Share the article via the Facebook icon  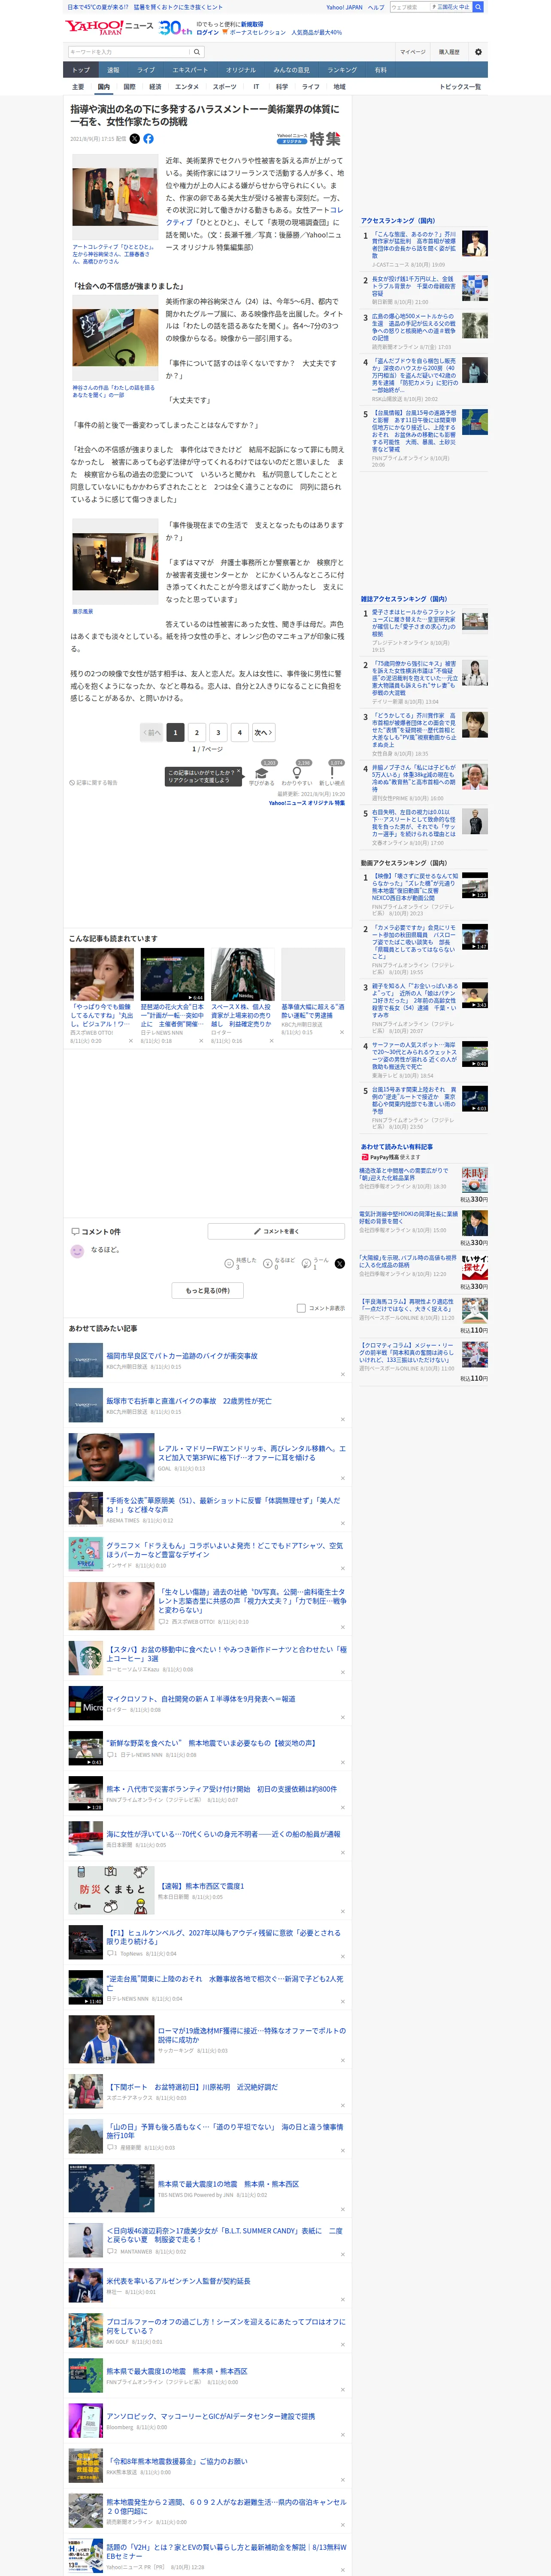pos(149,139)
